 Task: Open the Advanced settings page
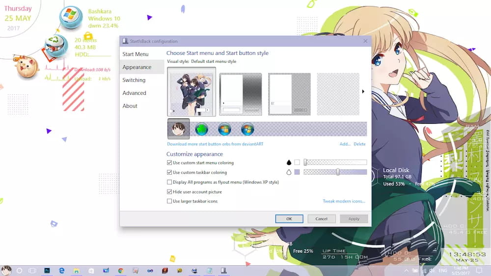(x=142, y=93)
